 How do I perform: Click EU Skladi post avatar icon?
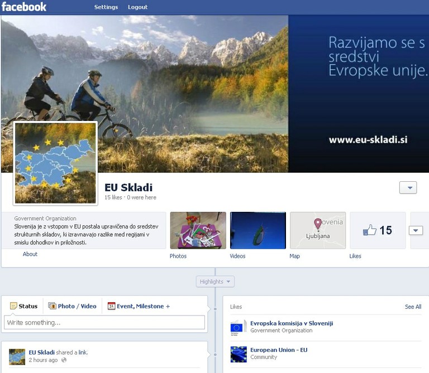click(17, 356)
